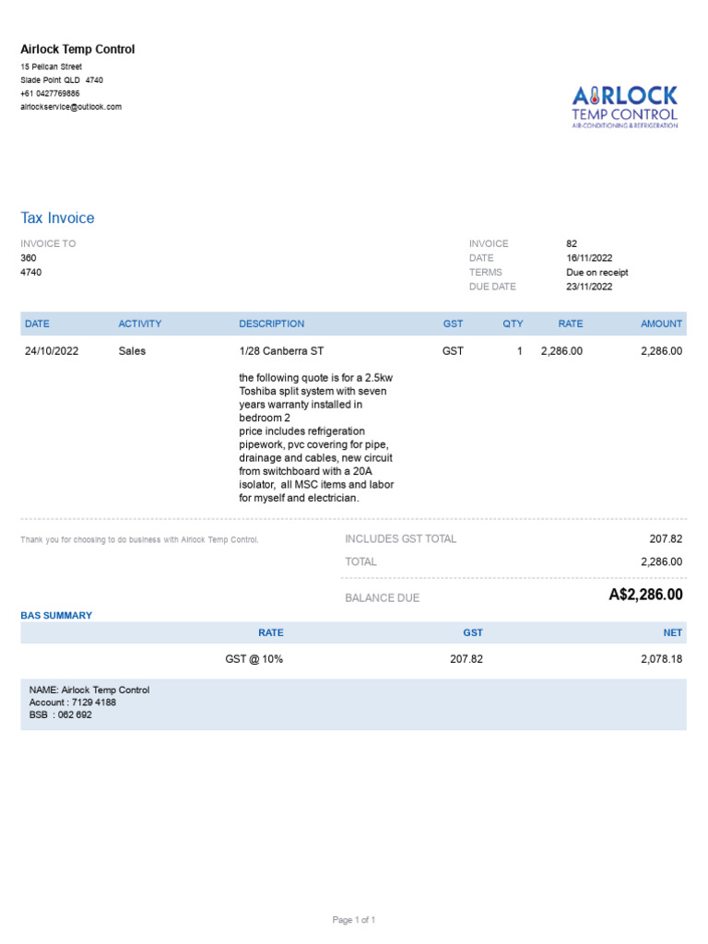Click the A$2,286.00 balance due amount

click(645, 596)
